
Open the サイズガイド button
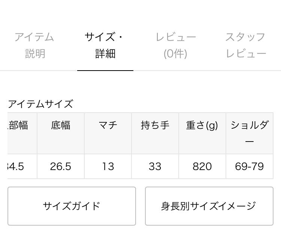(72, 206)
